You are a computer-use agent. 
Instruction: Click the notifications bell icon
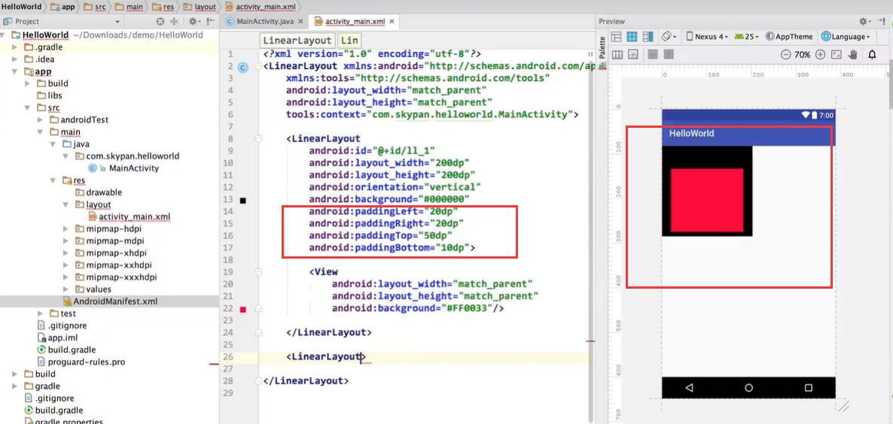pos(872,55)
